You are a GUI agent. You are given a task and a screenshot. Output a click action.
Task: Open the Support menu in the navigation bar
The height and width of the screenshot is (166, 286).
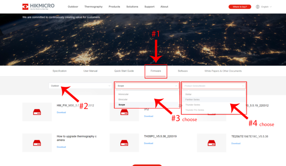tap(149, 7)
